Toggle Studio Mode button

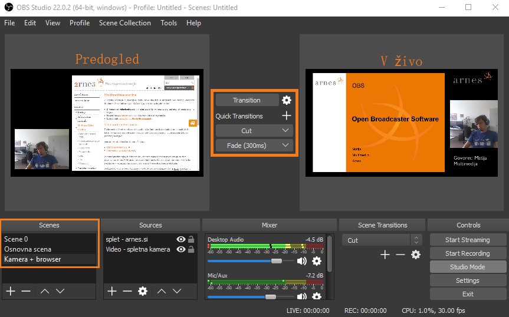[468, 267]
